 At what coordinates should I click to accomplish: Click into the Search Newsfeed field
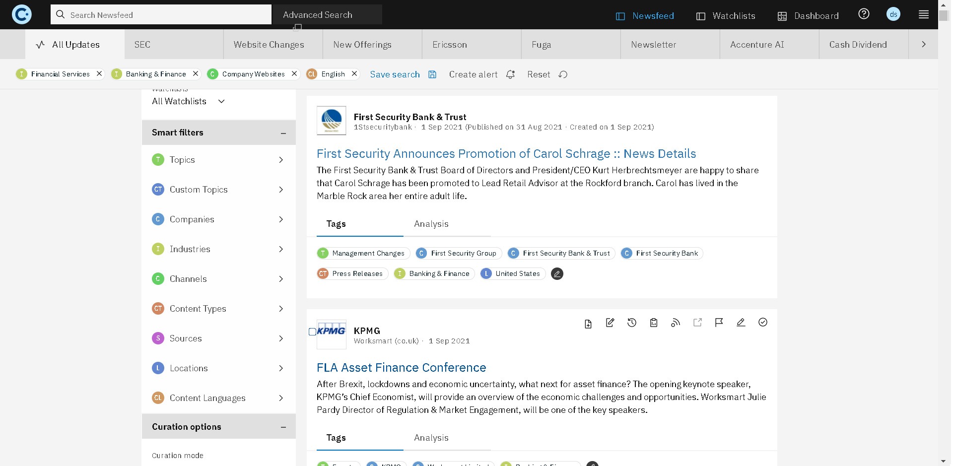point(161,14)
